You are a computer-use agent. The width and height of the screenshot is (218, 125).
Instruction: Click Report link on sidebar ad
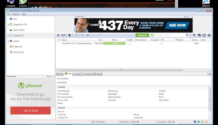(x=49, y=77)
